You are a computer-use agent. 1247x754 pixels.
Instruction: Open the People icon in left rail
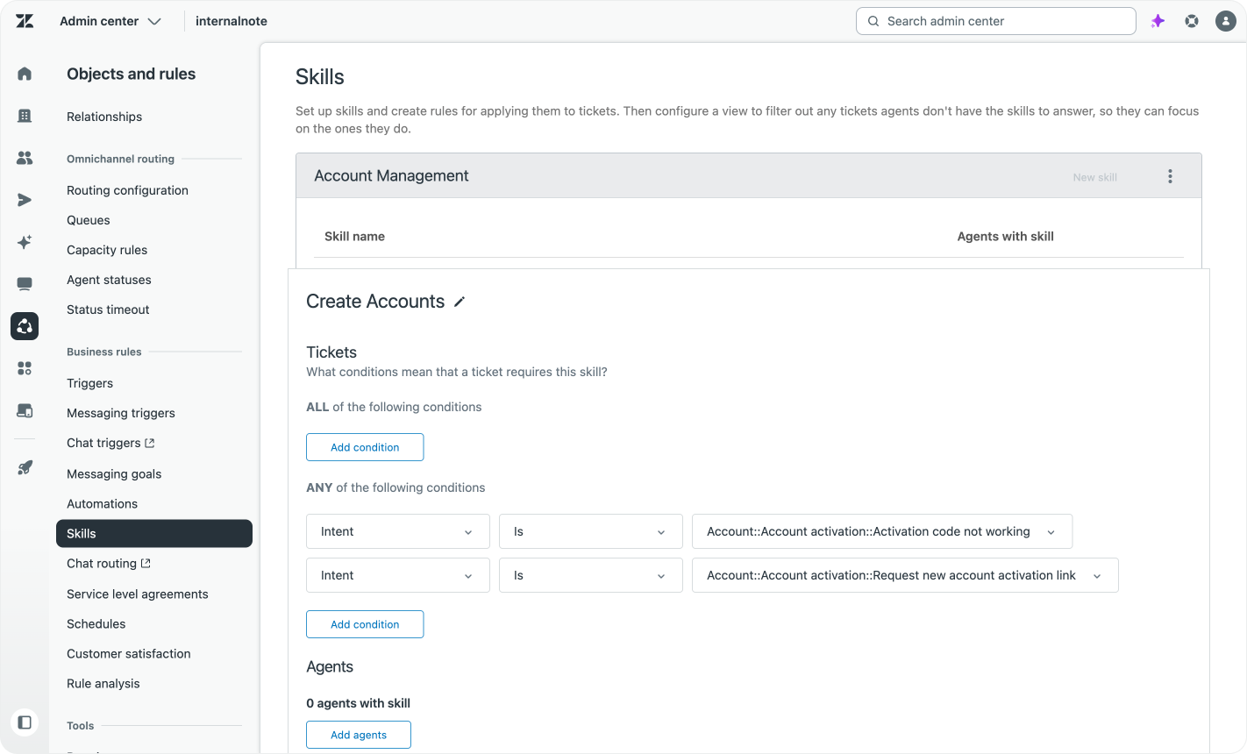[25, 158]
